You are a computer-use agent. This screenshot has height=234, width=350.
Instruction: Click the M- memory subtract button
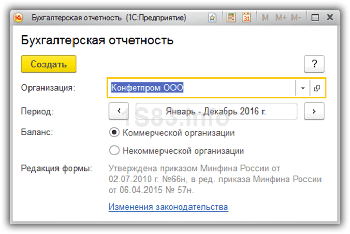[296, 18]
